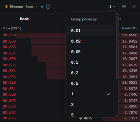Click ask price 80,681
The height and width of the screenshot is (122, 140).
point(9,89)
